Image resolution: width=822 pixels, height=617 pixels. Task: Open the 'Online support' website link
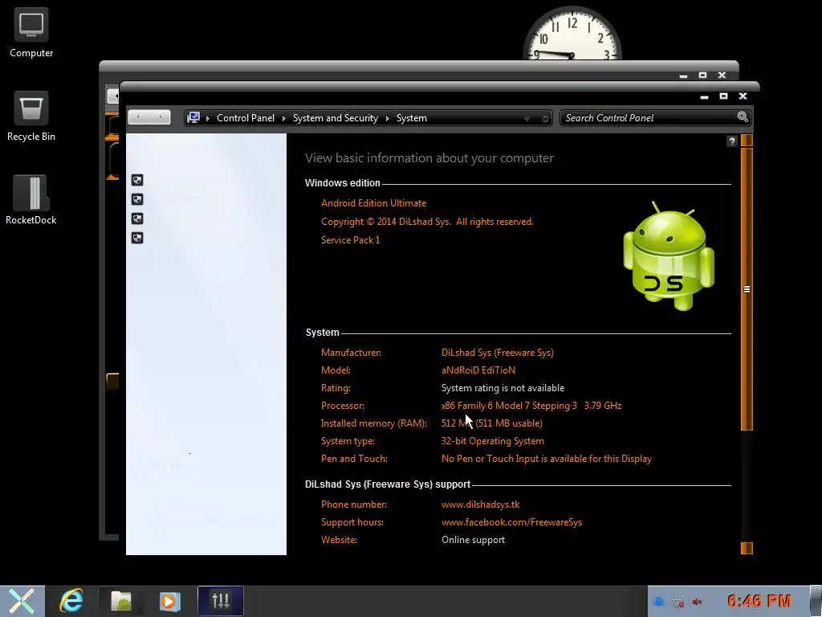(473, 540)
